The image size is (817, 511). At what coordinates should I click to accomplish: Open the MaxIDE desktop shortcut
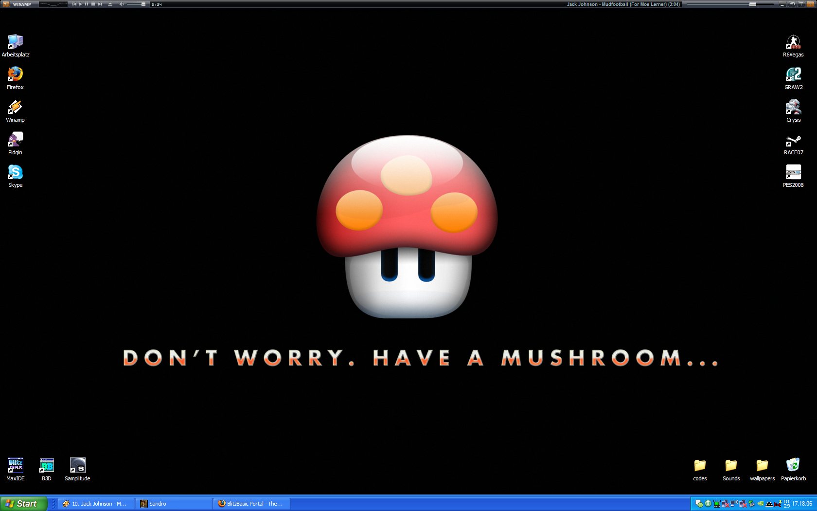click(15, 466)
